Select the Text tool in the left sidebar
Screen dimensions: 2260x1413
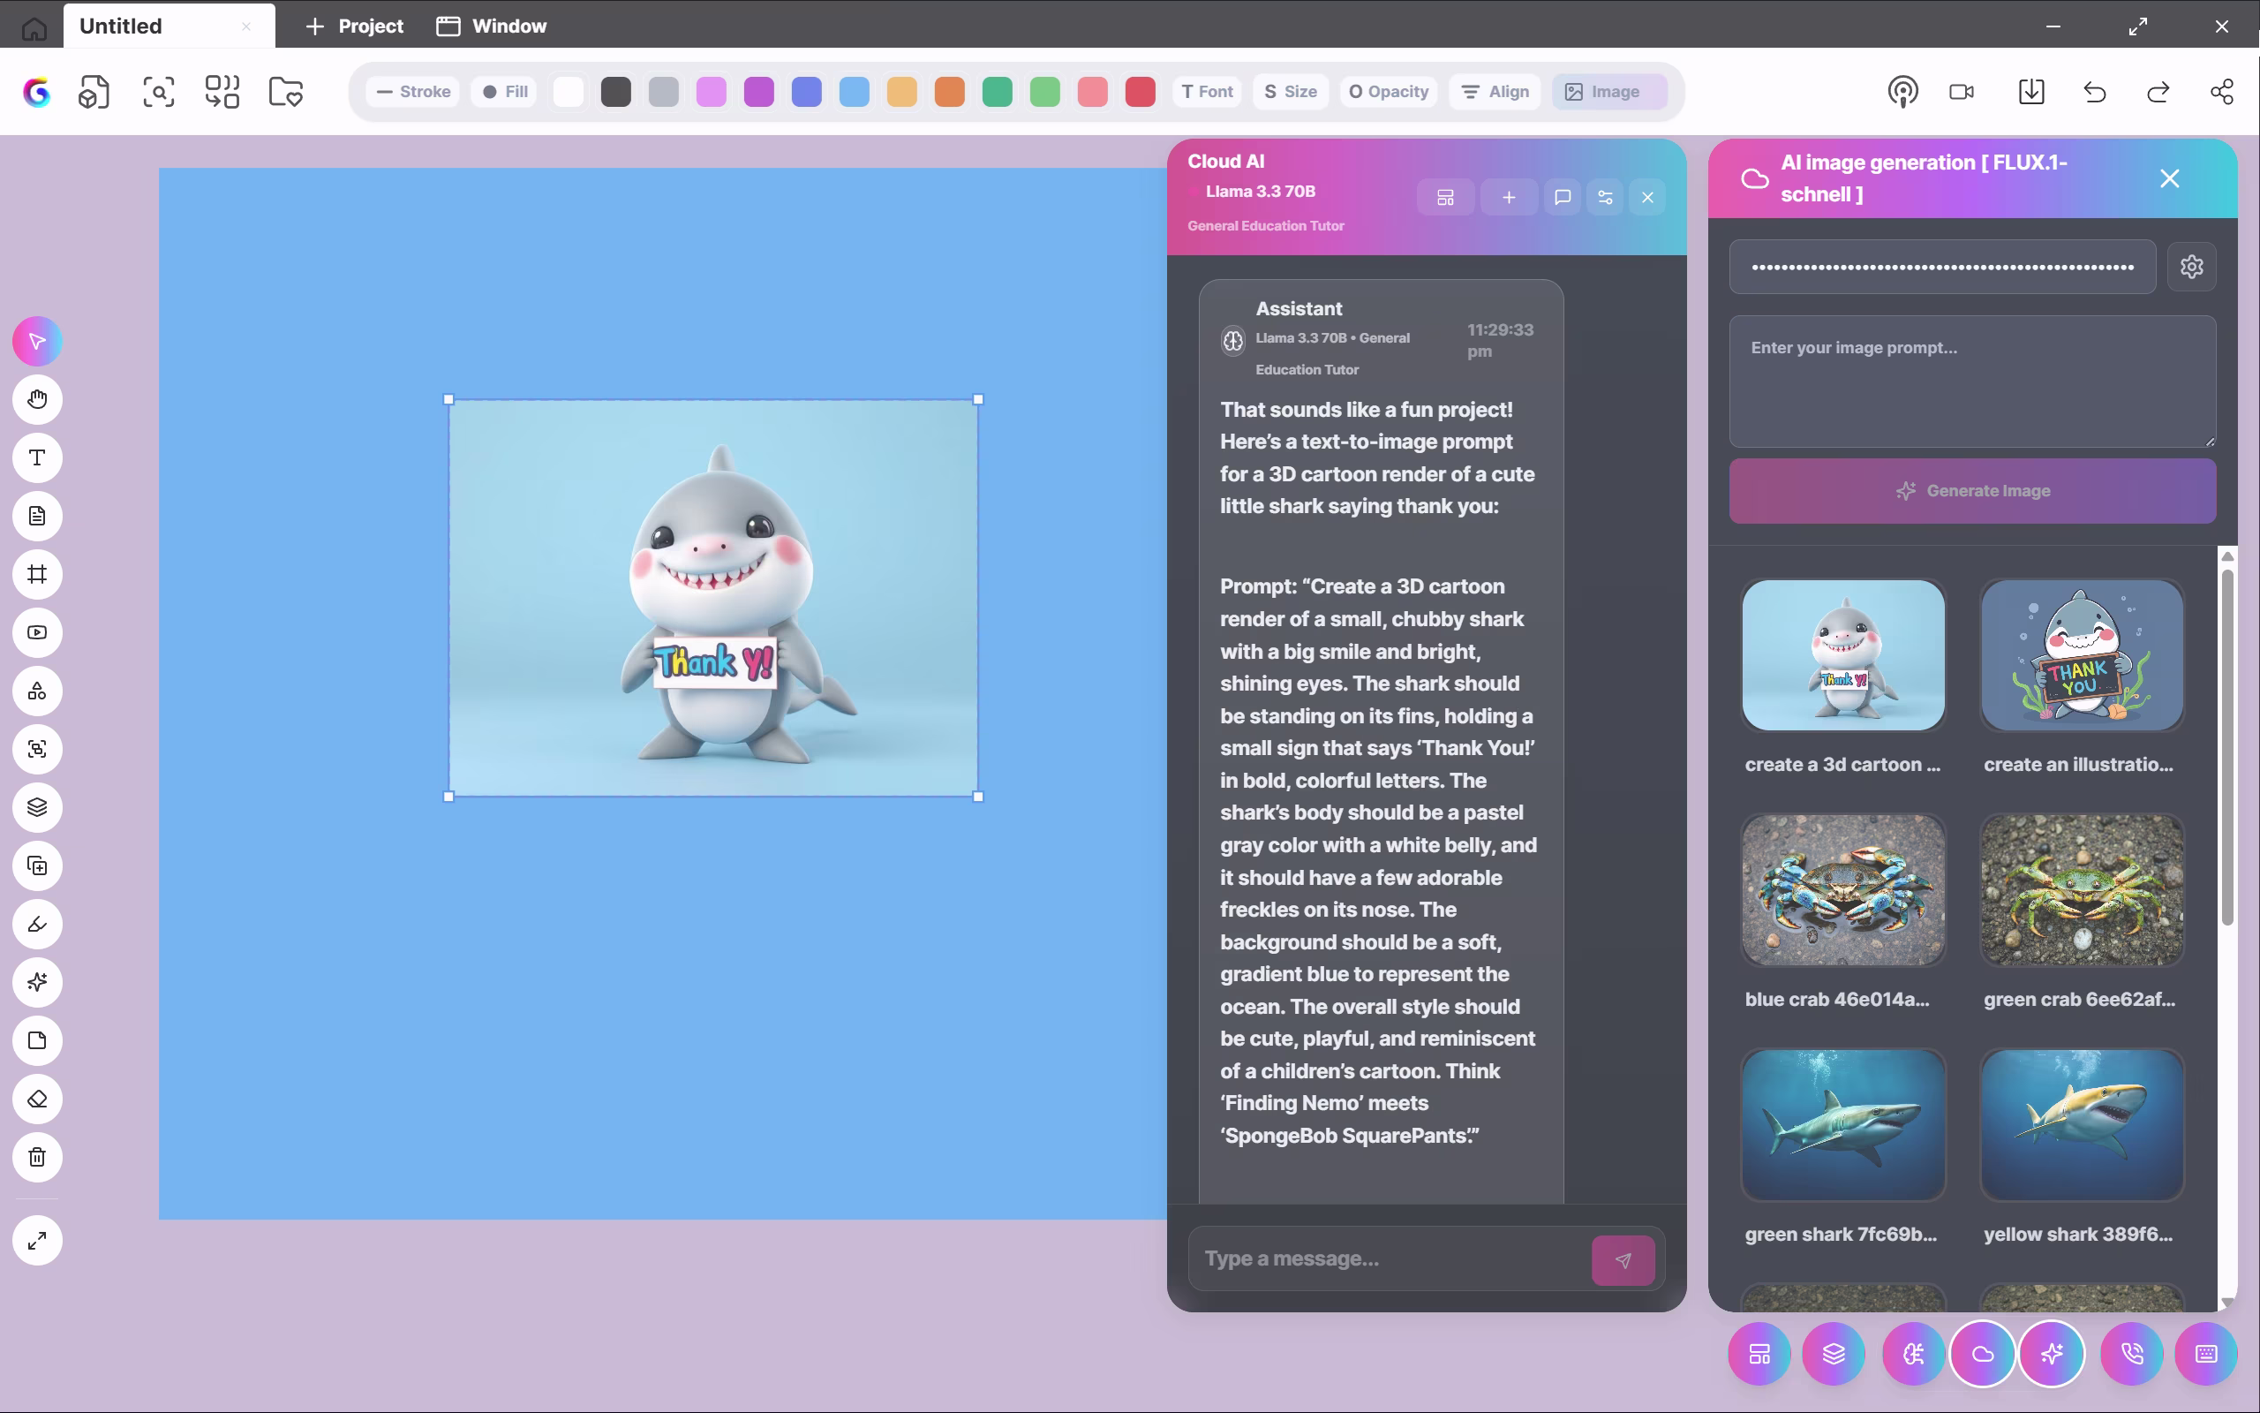(x=37, y=458)
